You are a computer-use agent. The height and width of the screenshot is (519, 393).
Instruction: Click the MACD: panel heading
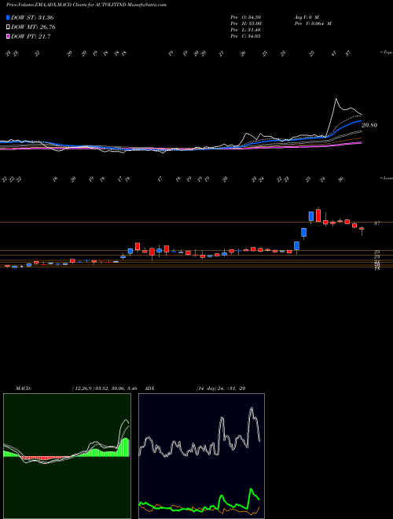tap(24, 388)
